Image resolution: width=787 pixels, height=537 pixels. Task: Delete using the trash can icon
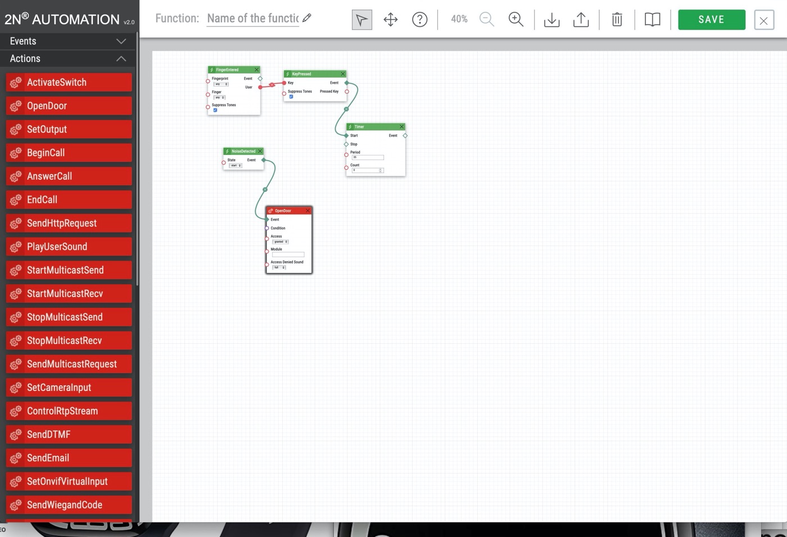[x=617, y=20]
